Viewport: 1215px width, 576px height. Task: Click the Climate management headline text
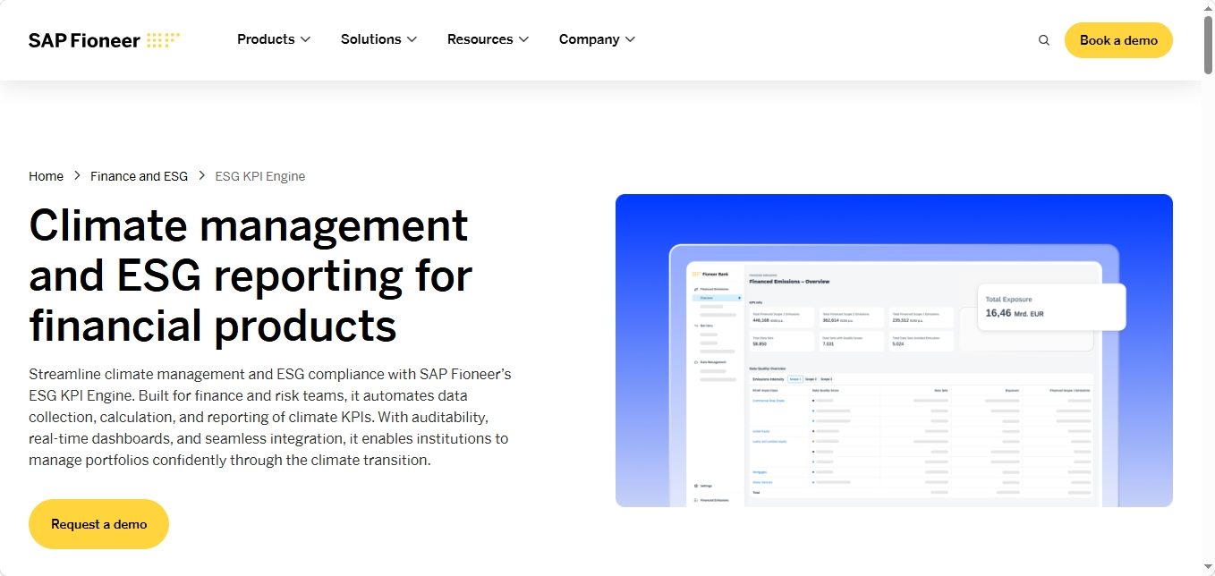251,275
